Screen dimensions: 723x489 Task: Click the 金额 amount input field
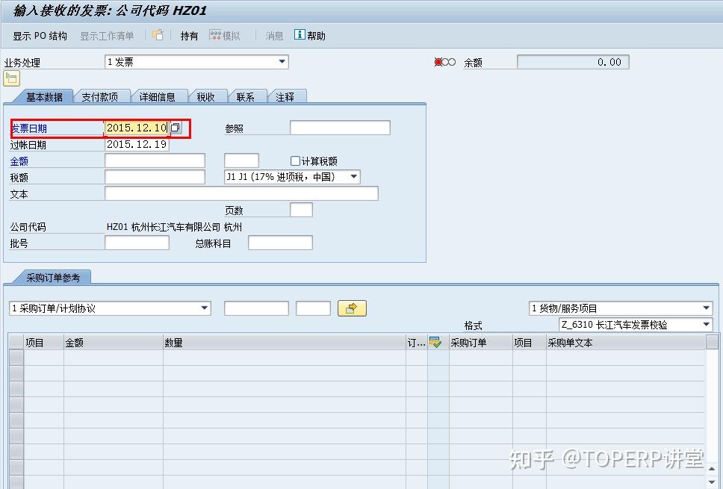155,161
